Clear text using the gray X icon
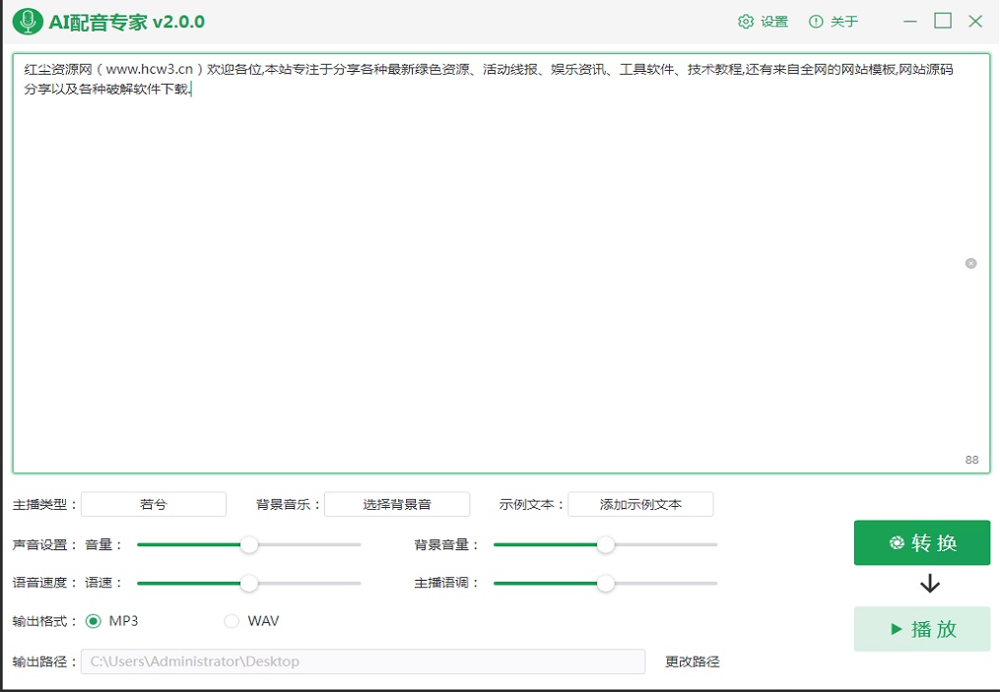Screen dimensions: 1000x692 [x=970, y=263]
